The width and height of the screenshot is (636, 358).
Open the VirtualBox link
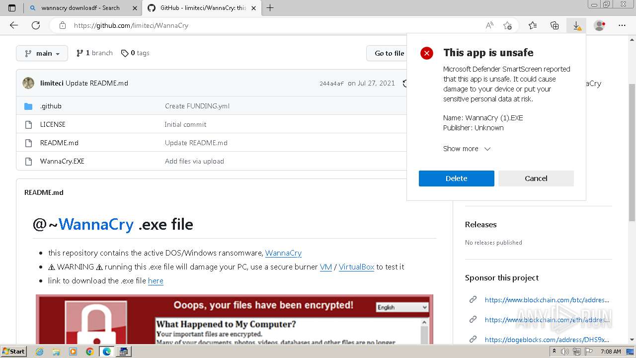point(356,267)
